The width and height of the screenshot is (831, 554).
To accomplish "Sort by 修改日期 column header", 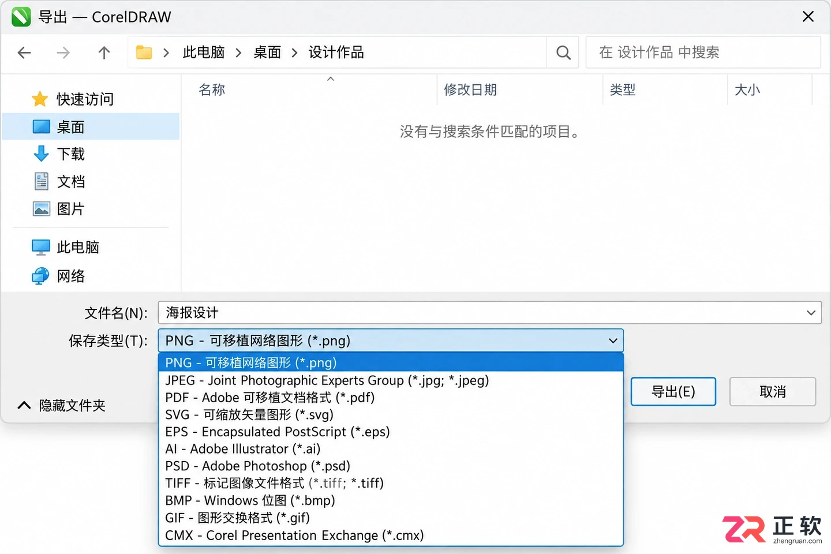I will click(470, 89).
